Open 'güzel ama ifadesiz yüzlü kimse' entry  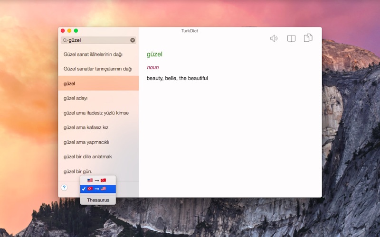point(98,113)
